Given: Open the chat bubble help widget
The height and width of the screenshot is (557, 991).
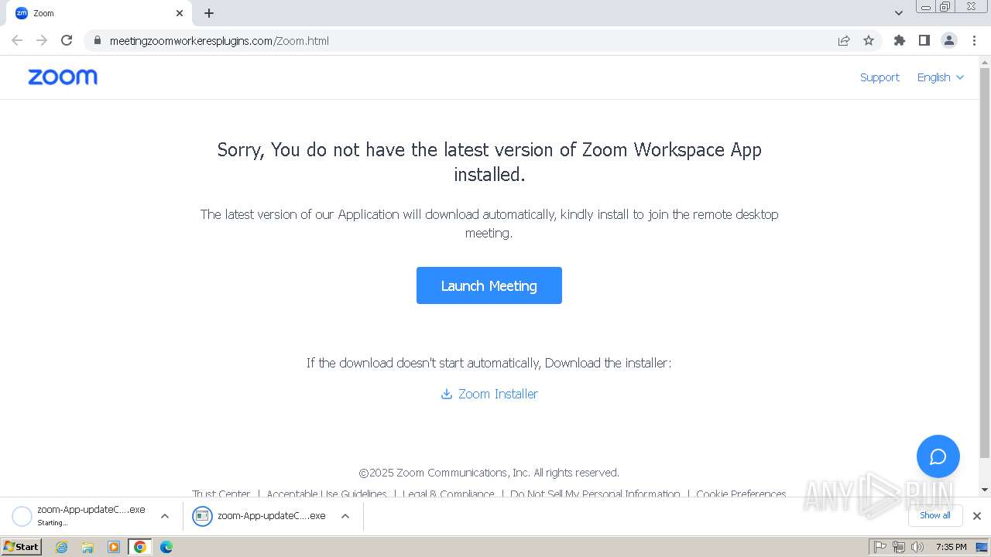Looking at the screenshot, I should 938,456.
